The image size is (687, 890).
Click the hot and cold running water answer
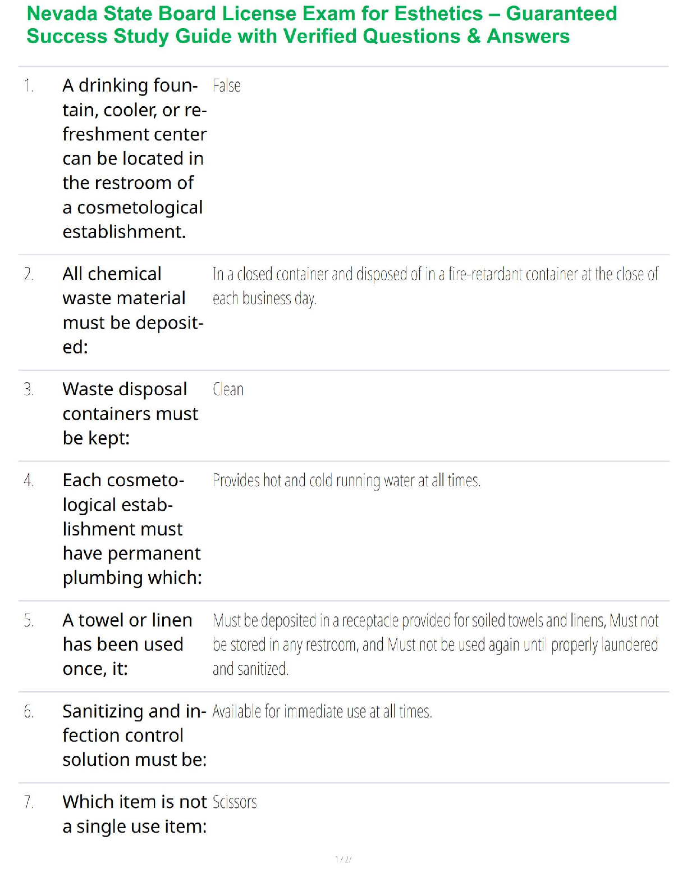point(346,480)
